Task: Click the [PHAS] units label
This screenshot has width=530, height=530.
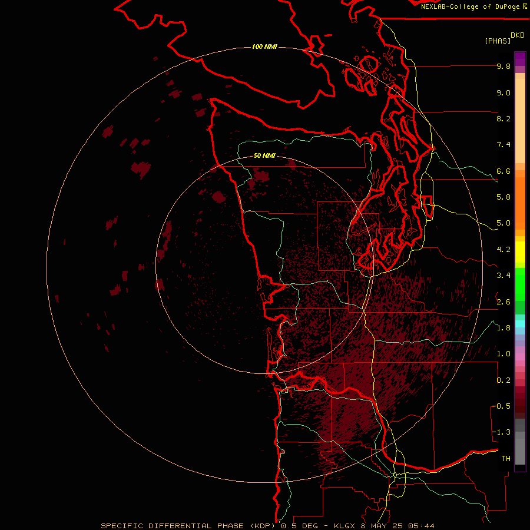Action: pyautogui.click(x=498, y=41)
